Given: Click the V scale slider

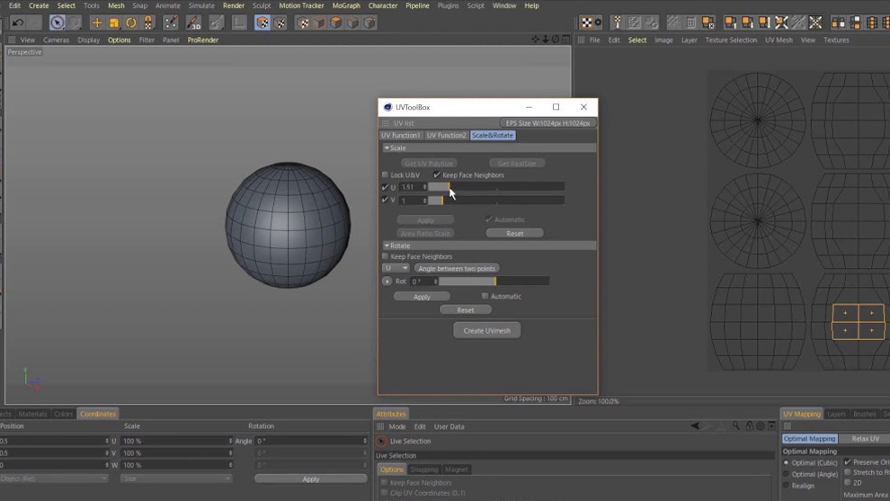Looking at the screenshot, I should point(496,201).
